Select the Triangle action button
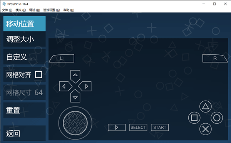Viewport: 231px width, 143px height. [x=206, y=106]
